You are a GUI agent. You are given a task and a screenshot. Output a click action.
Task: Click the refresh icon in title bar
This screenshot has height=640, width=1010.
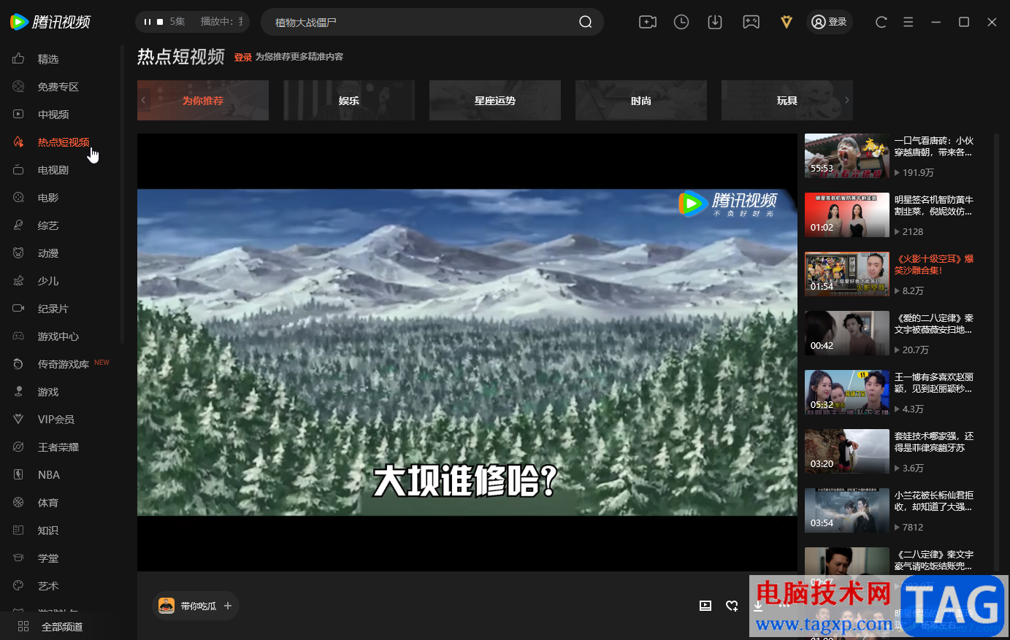pos(881,22)
